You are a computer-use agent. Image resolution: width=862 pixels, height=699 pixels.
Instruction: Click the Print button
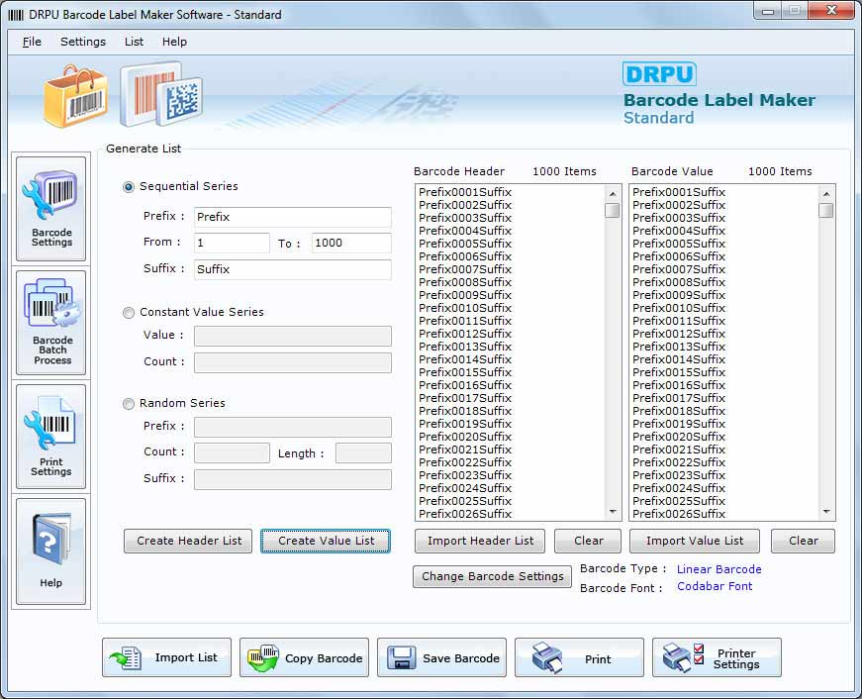click(579, 657)
